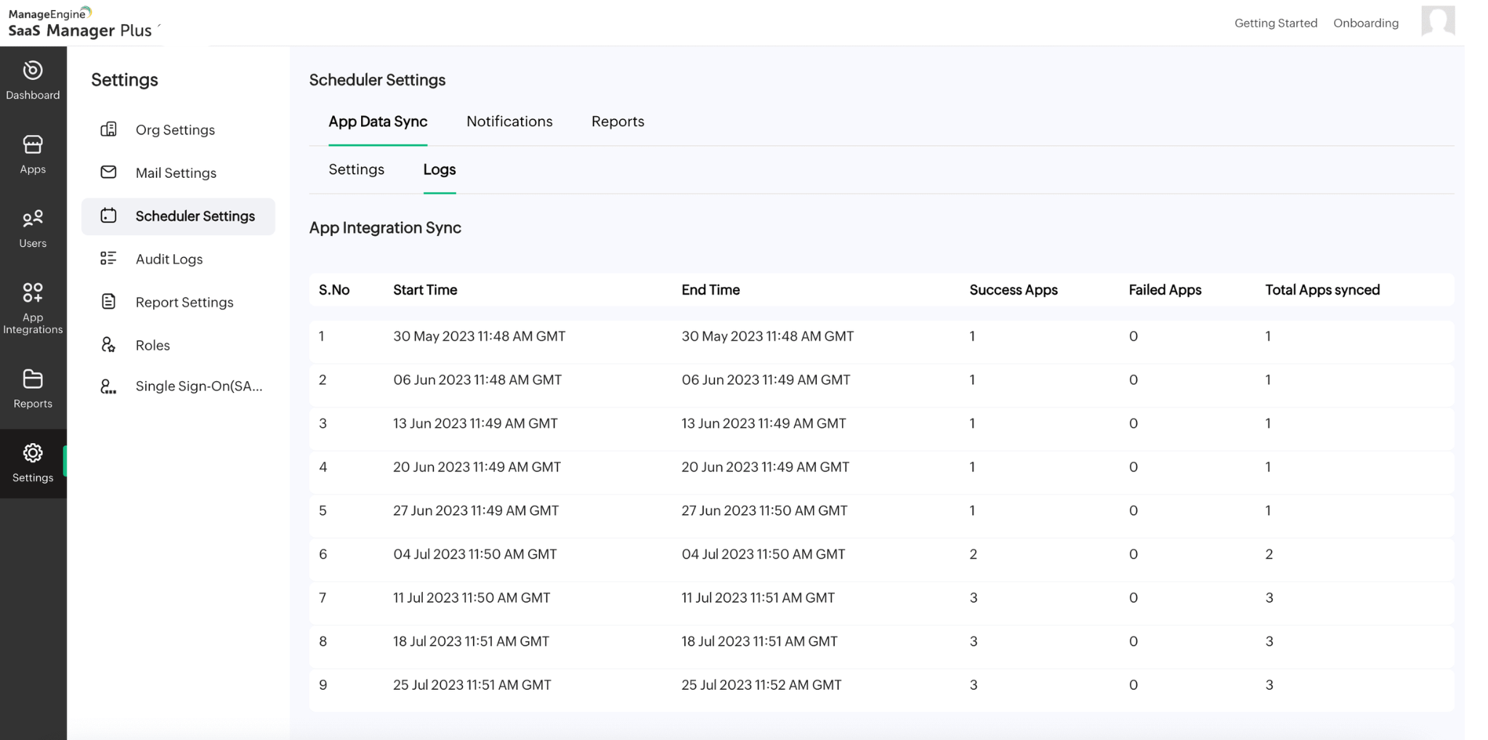Click the Settings gear icon
The height and width of the screenshot is (740, 1488).
33,453
